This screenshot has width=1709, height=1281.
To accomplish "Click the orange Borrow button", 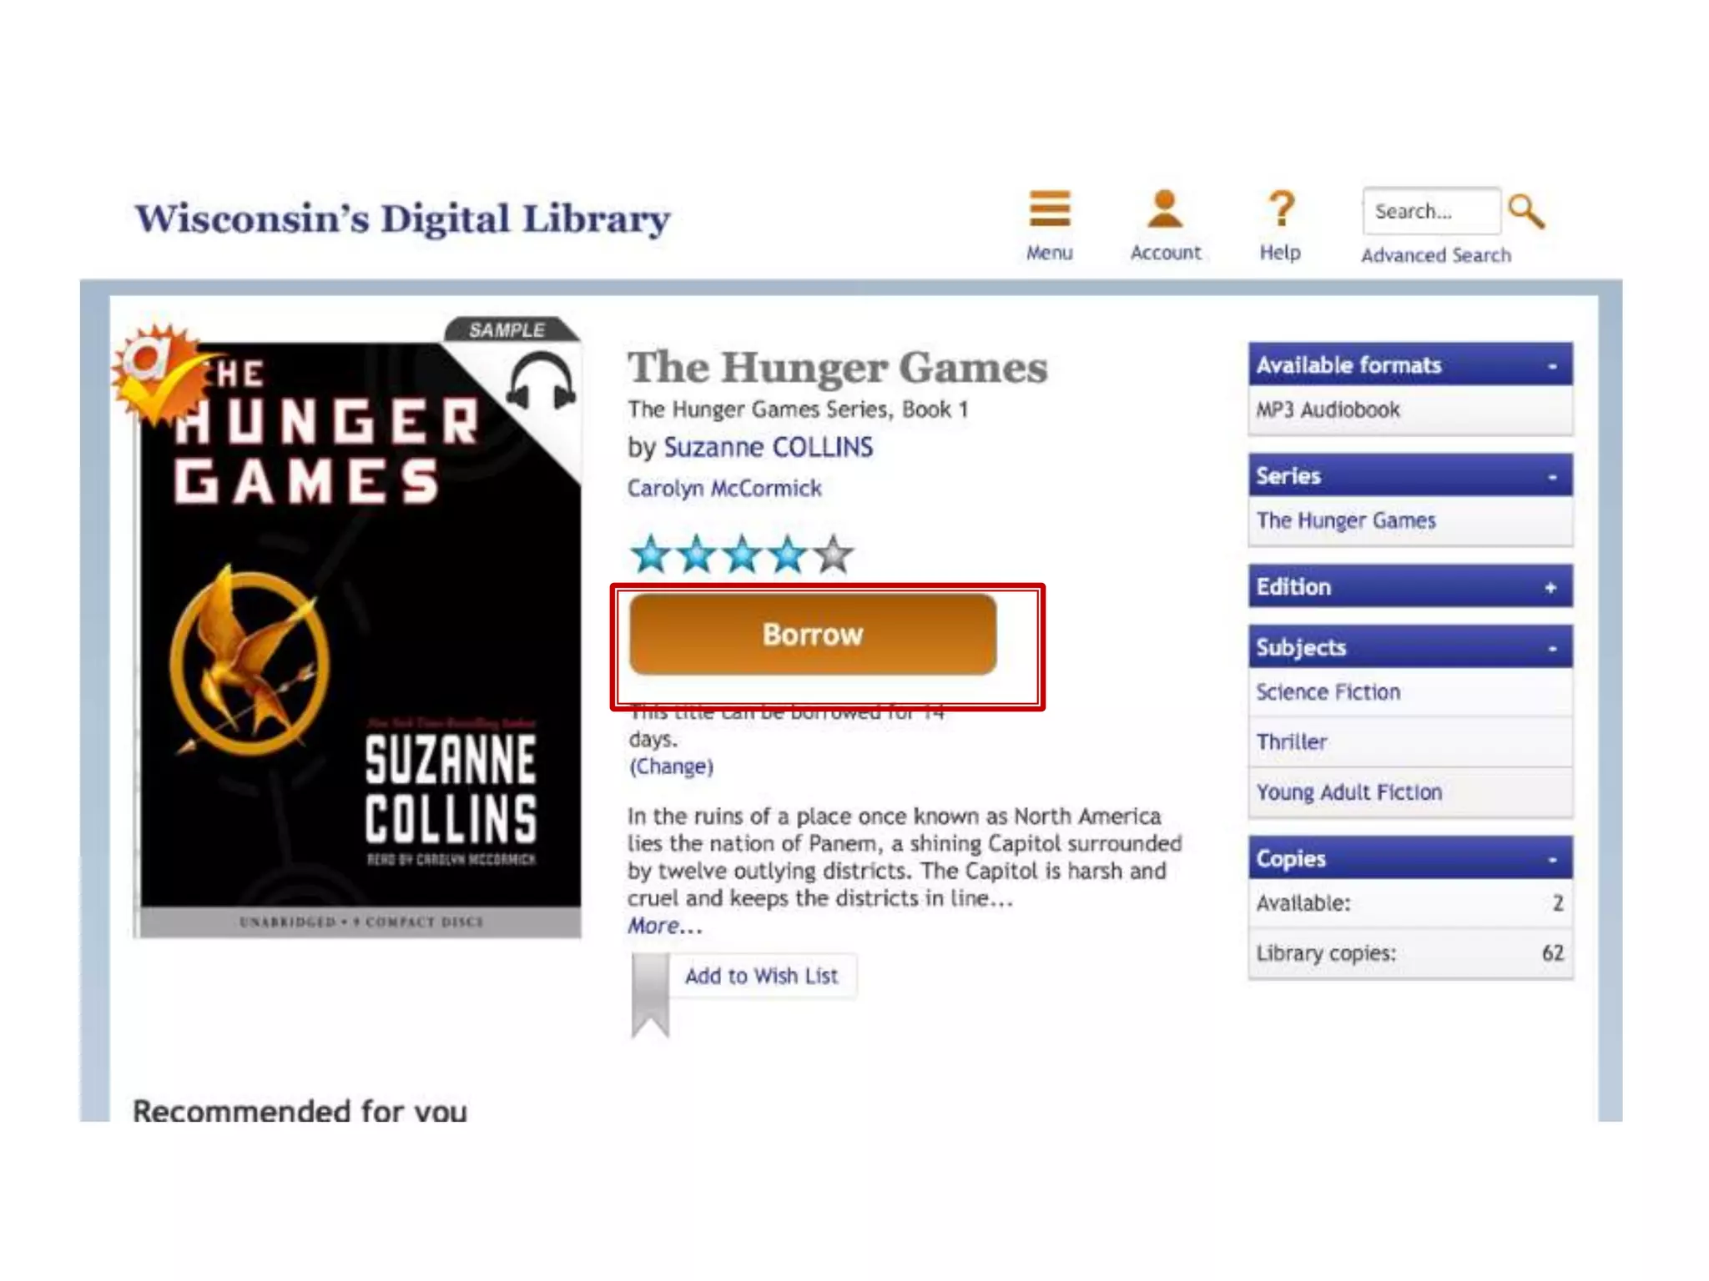I will (x=813, y=635).
